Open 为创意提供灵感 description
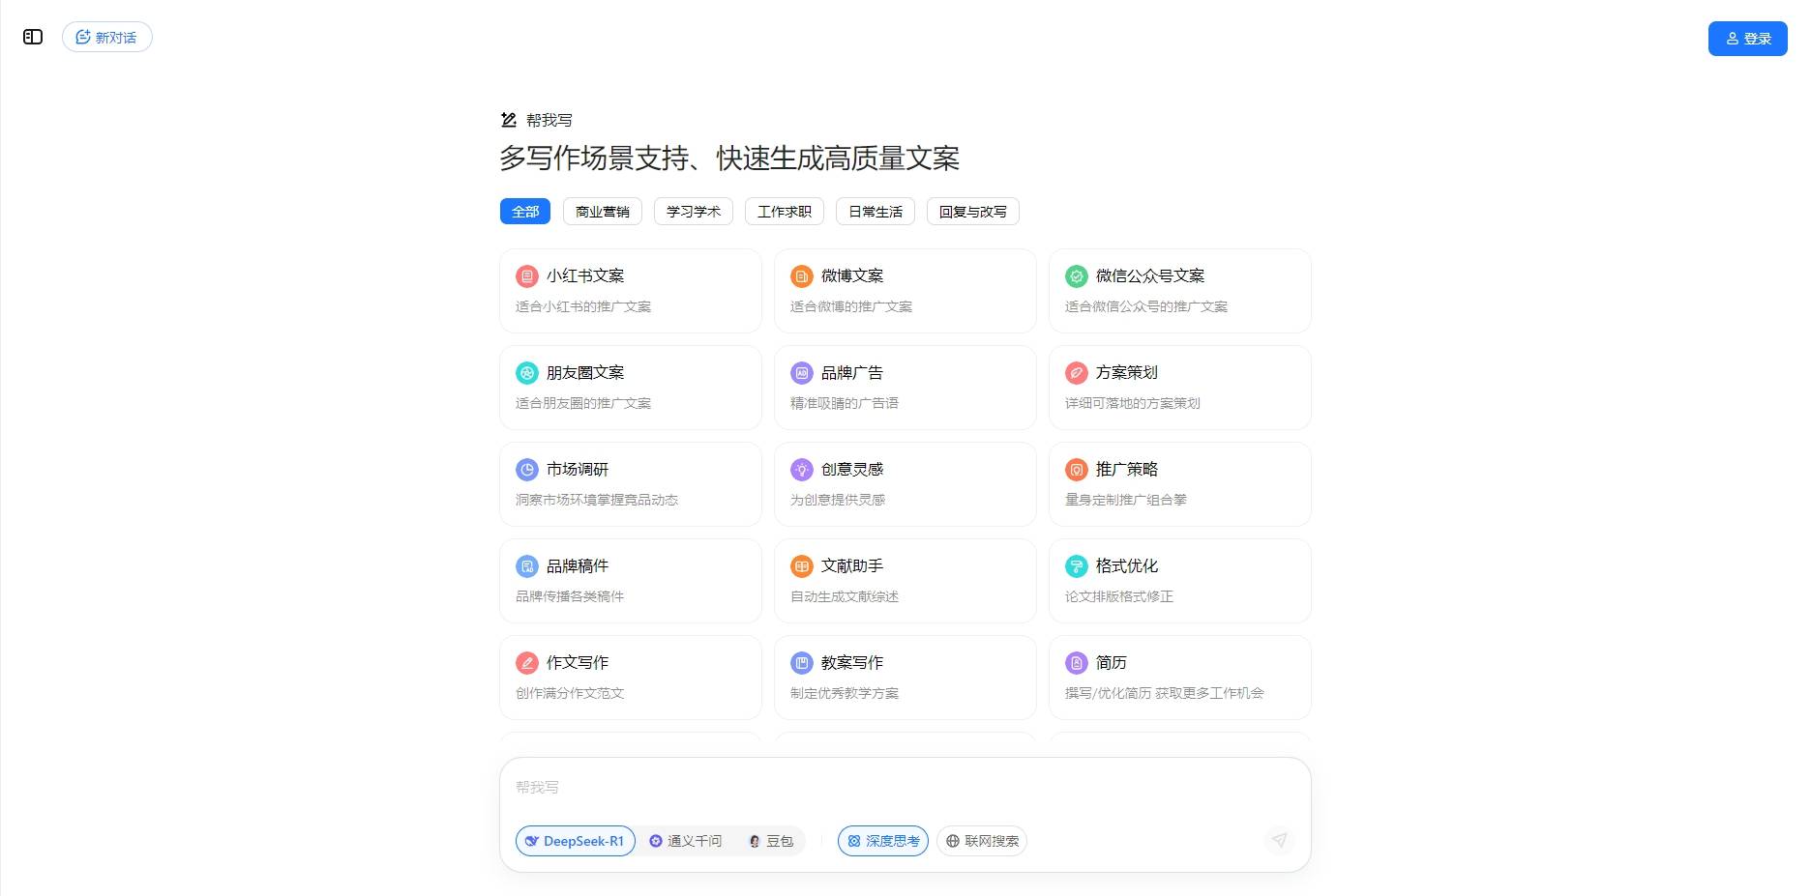Image resolution: width=1811 pixels, height=896 pixels. tap(838, 500)
